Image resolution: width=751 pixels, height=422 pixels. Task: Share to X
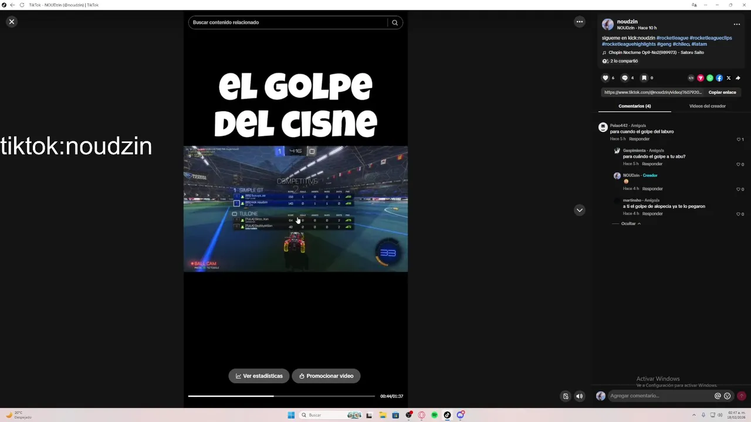pyautogui.click(x=729, y=78)
